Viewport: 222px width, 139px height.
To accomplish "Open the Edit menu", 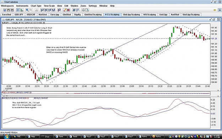I will (x=66, y=6).
